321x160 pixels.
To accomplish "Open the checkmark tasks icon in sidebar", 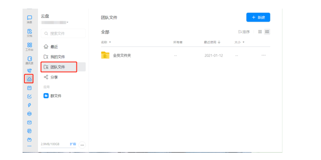I will [x=29, y=97].
